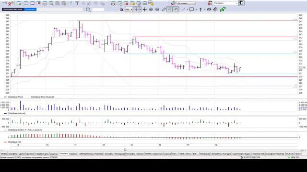Select the bold T text icon
307x172 pixels.
pos(77,3)
